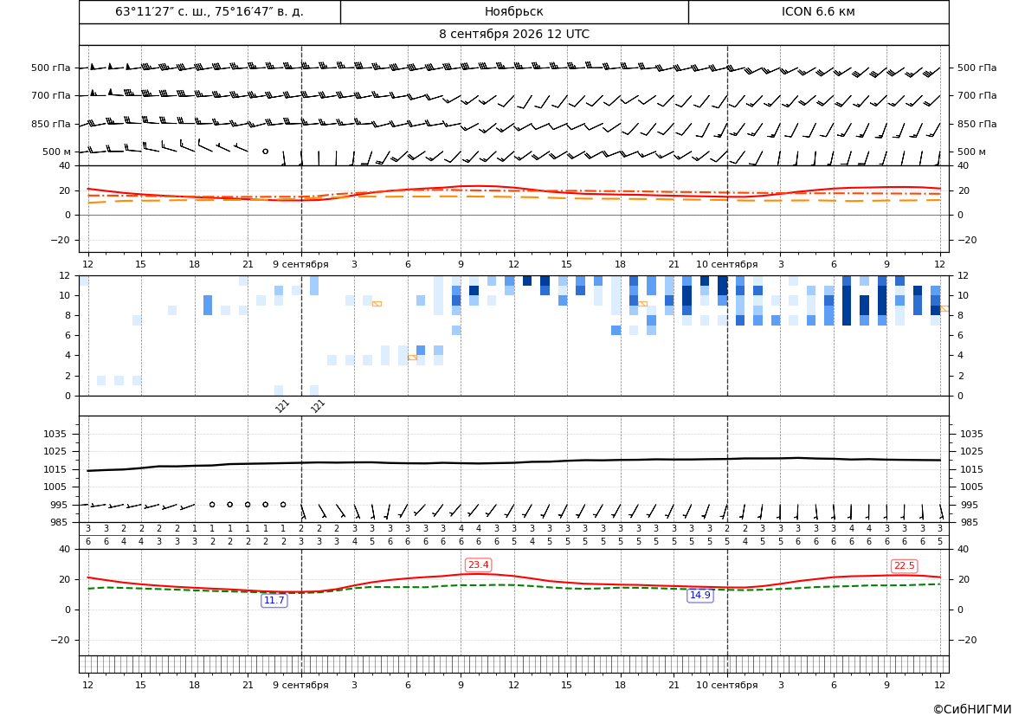
Task: Click the first 121 visibility code label
Action: [282, 406]
